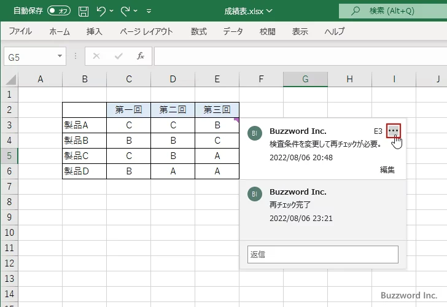Viewport: 447px width, 307px height.
Task: Select column E header
Action: tap(217, 79)
